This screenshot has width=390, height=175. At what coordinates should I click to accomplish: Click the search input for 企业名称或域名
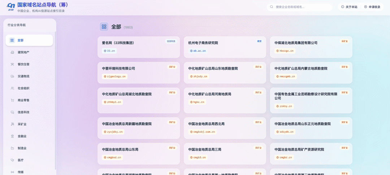pyautogui.click(x=299, y=7)
